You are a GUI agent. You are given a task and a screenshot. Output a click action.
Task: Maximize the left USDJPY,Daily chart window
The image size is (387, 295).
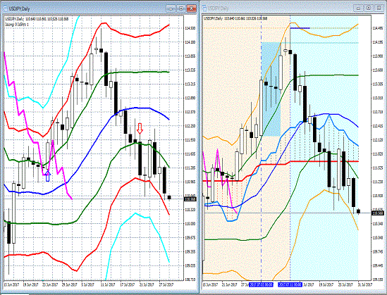[x=181, y=8]
